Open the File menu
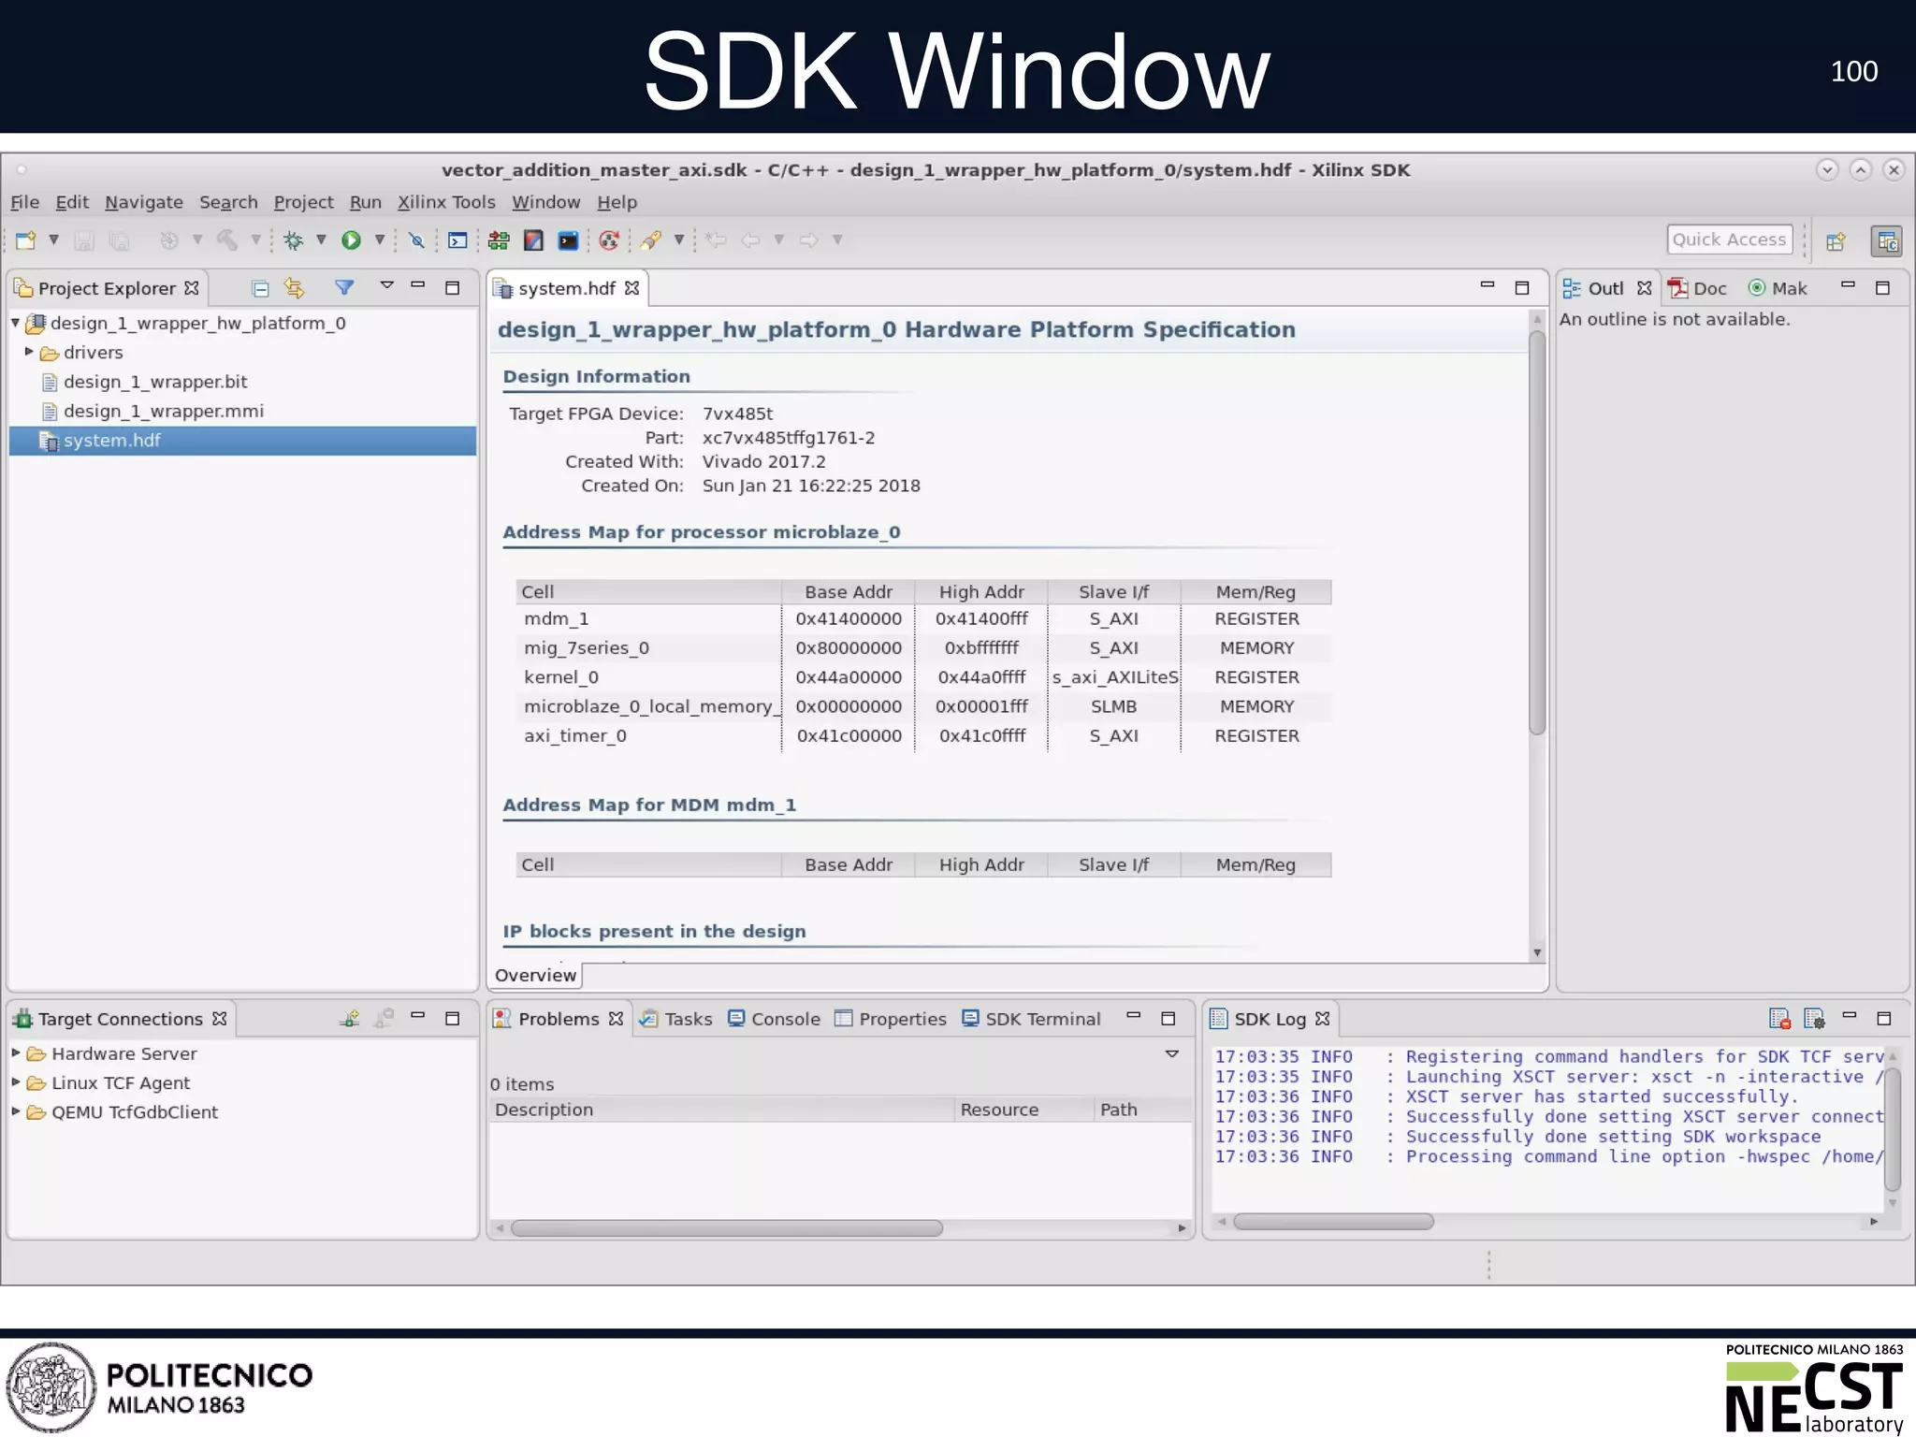The image size is (1916, 1437). (x=24, y=202)
